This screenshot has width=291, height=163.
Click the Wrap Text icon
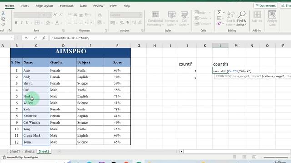pyautogui.click(x=100, y=15)
